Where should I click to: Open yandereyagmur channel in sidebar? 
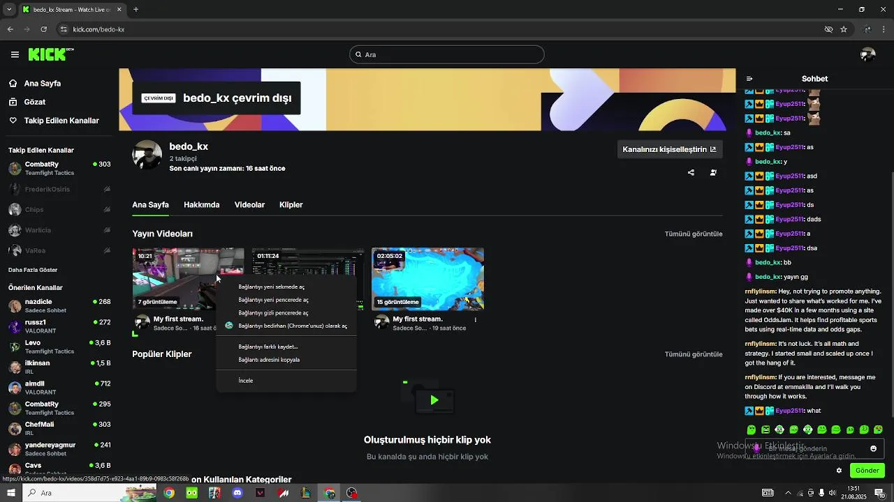click(59, 448)
